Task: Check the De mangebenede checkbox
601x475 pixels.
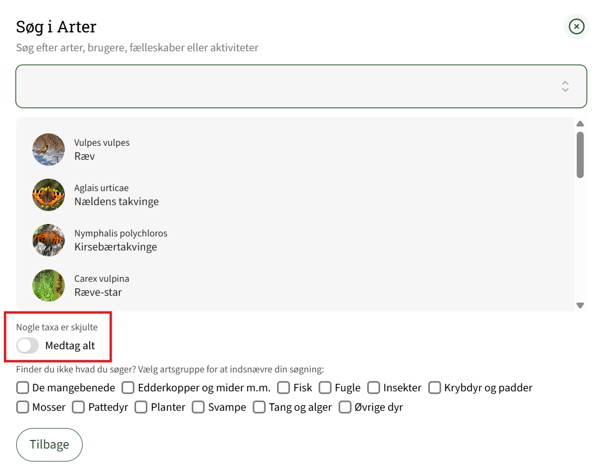Action: tap(23, 388)
